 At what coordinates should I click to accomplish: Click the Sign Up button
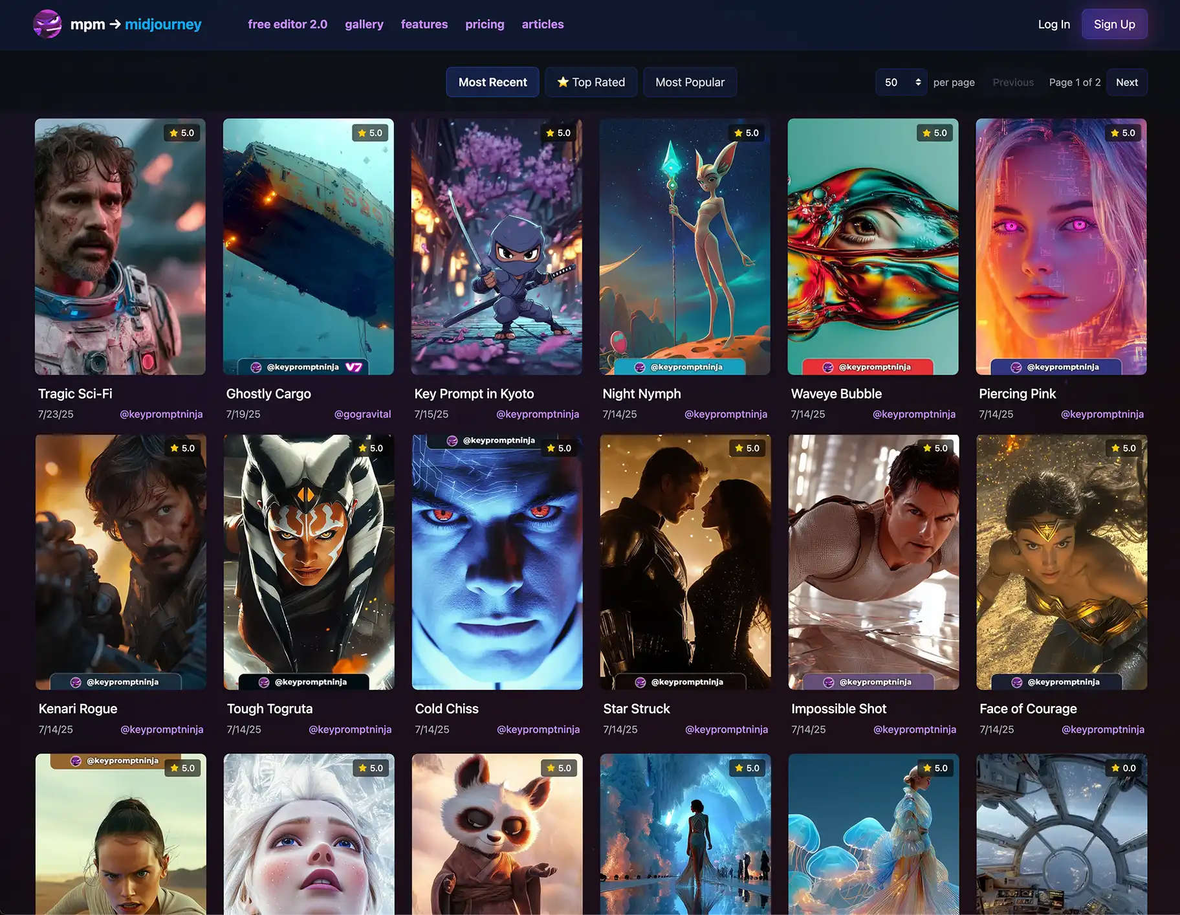click(x=1115, y=24)
